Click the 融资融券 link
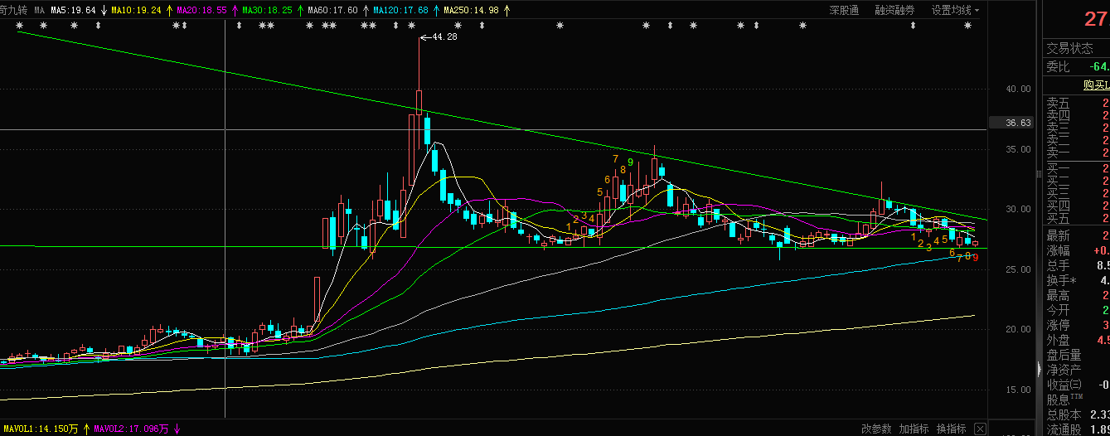Image resolution: width=1110 pixels, height=436 pixels. tap(894, 11)
